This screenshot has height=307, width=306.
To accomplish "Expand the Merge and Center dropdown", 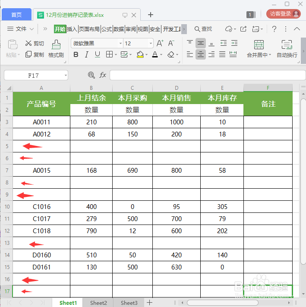I will (x=270, y=55).
